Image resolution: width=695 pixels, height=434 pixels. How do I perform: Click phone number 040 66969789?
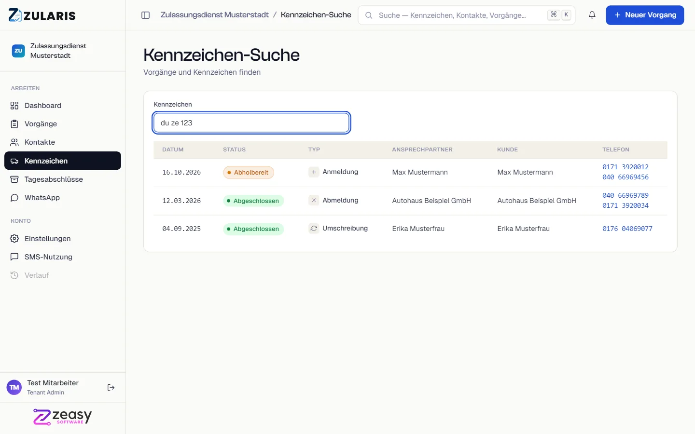click(625, 195)
